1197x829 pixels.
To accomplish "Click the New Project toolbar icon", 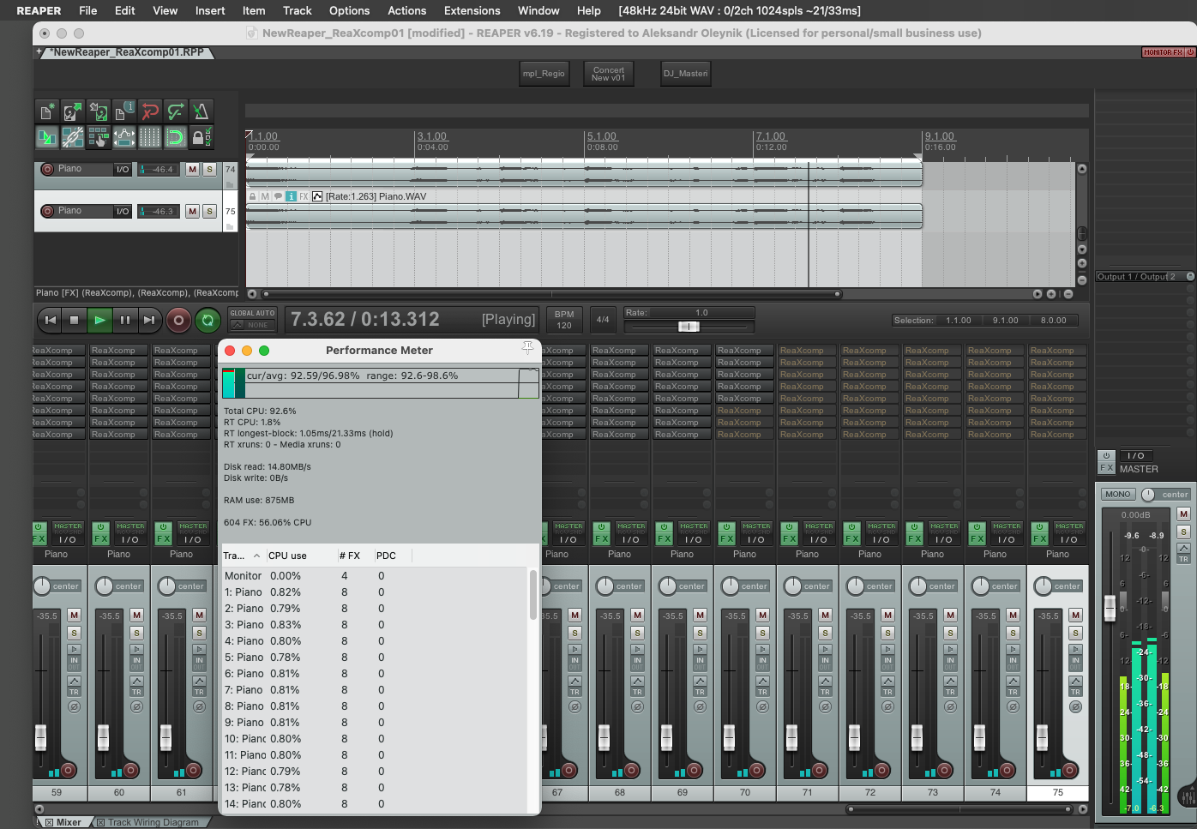I will [47, 111].
